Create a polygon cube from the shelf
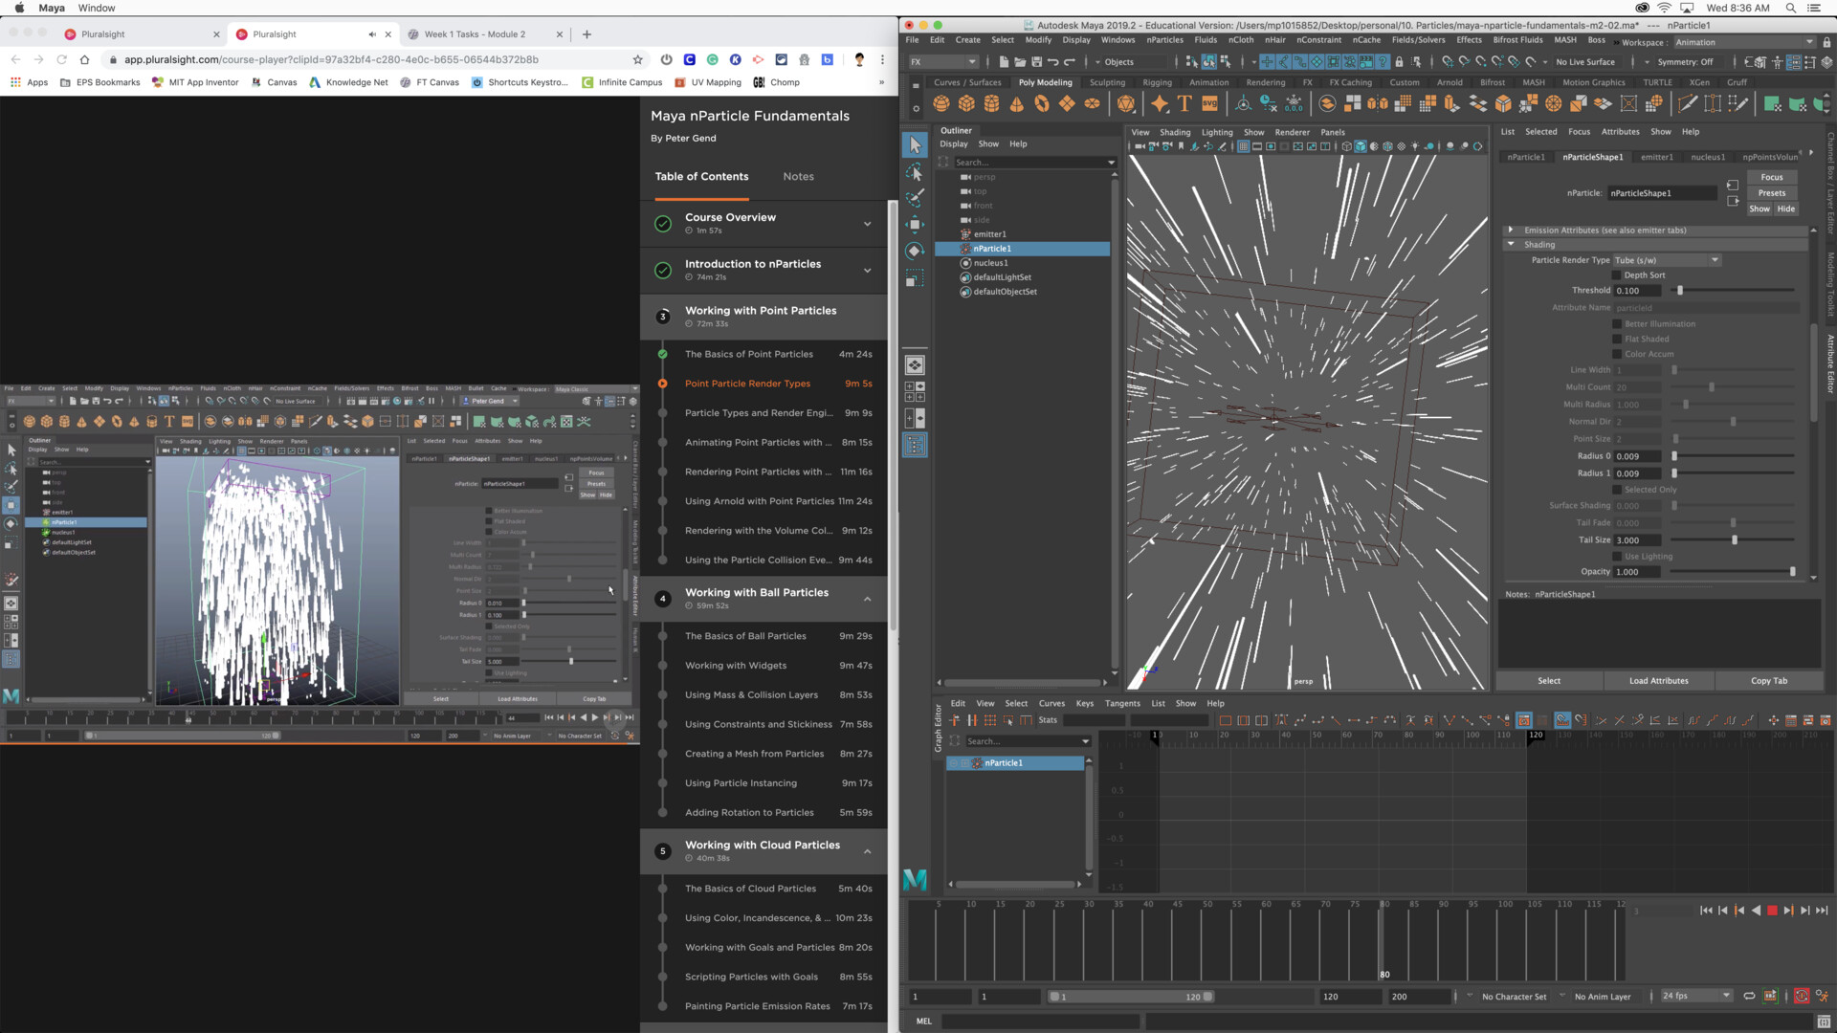 click(967, 103)
